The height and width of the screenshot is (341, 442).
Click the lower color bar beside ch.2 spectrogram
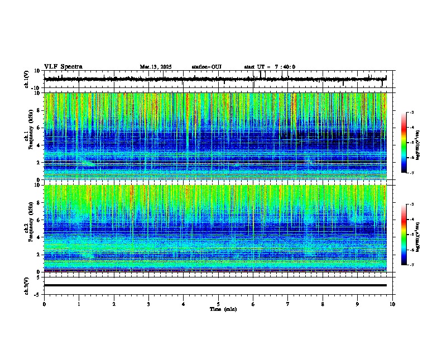pos(403,235)
